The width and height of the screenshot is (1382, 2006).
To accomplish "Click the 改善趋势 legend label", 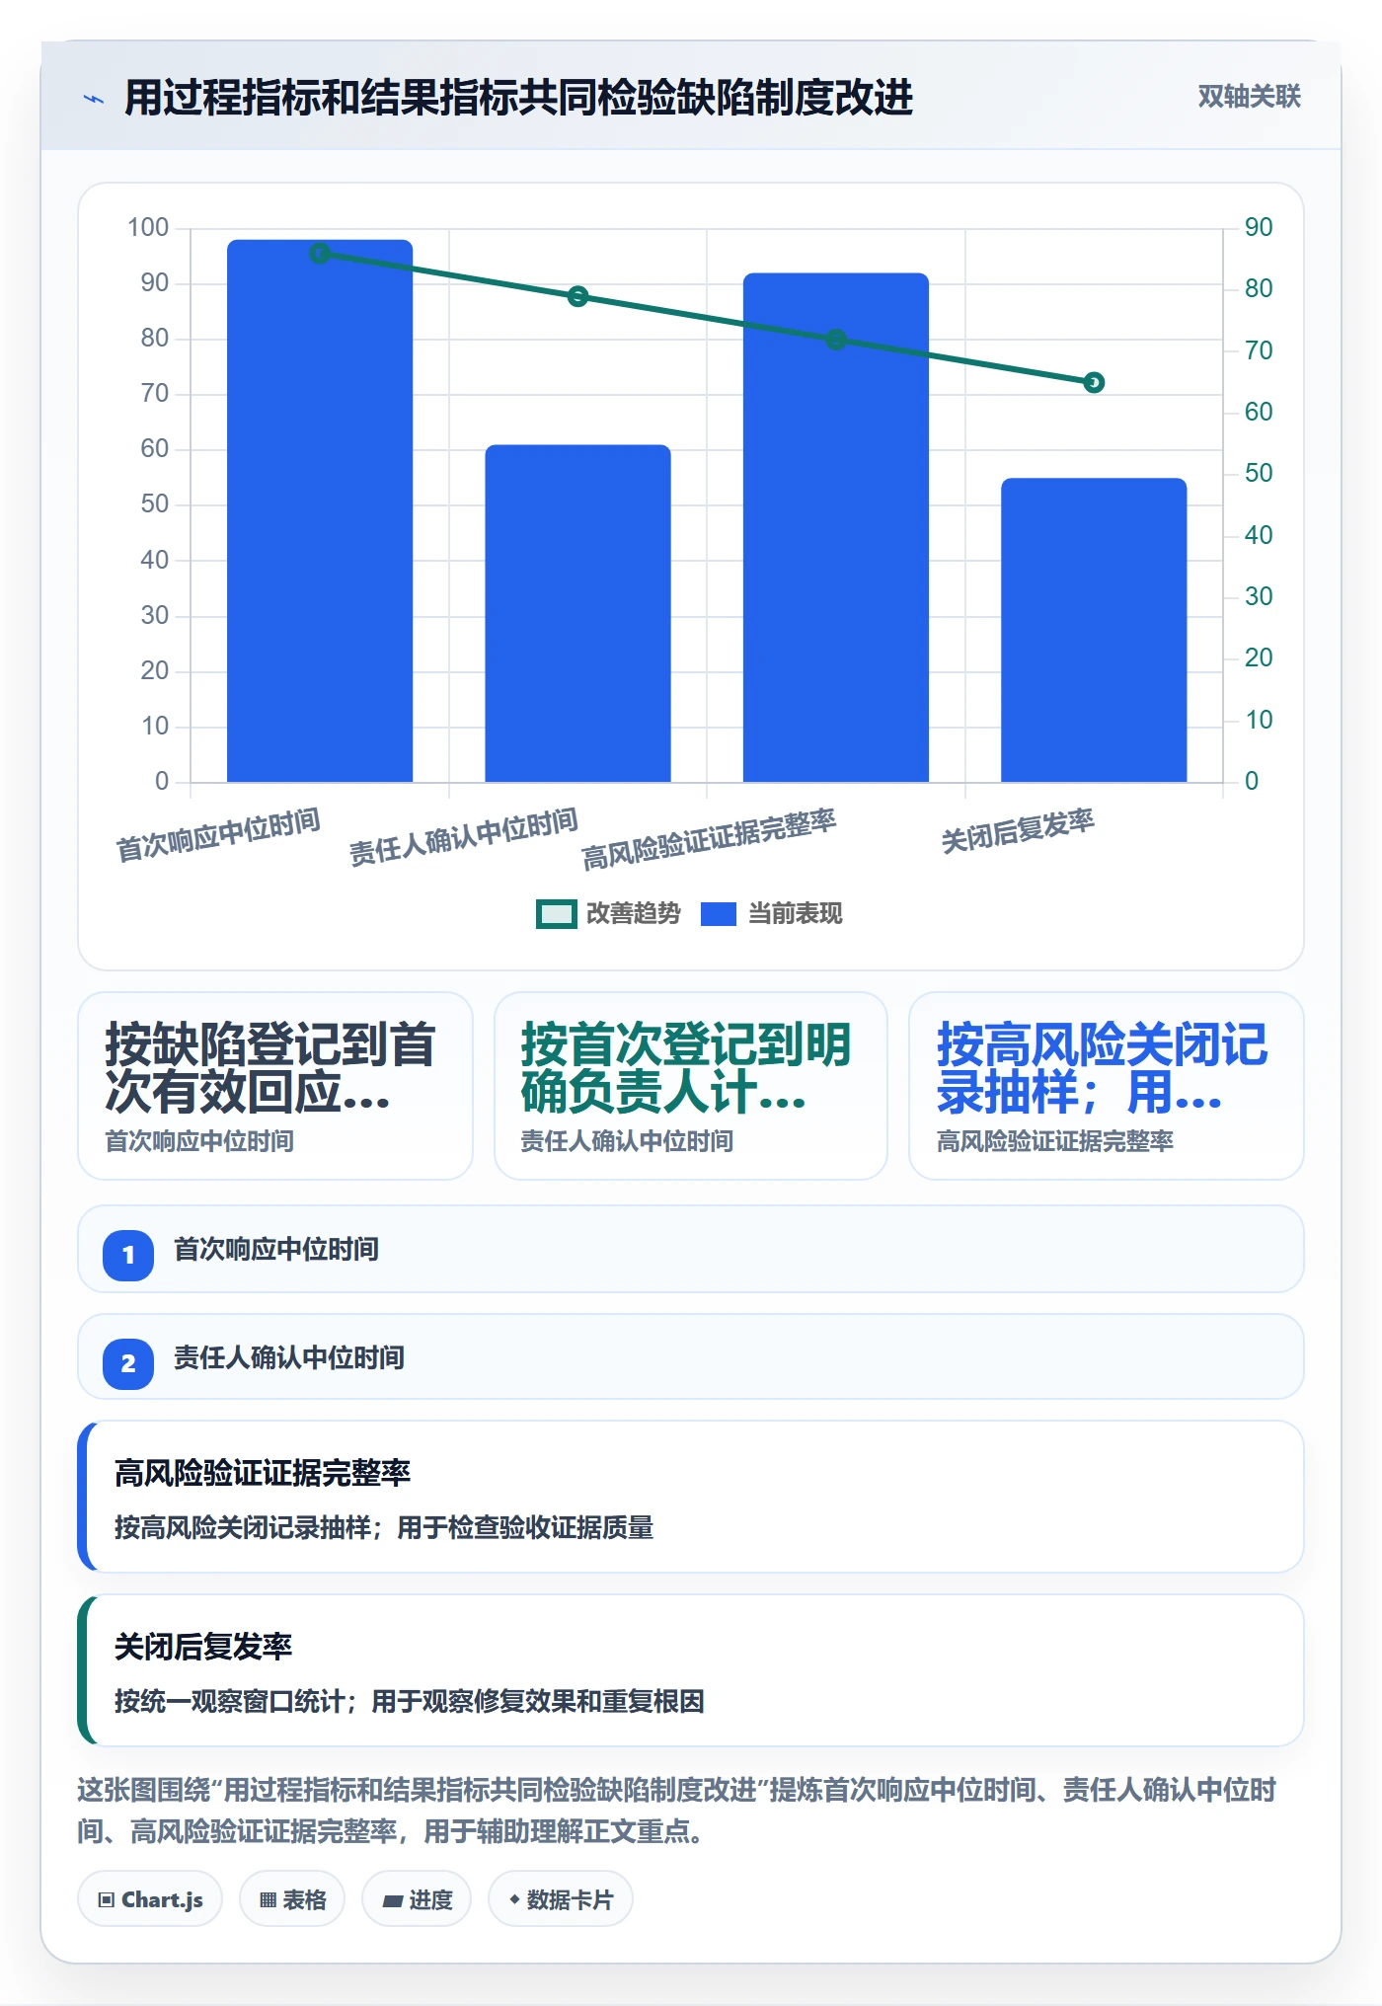I will coord(634,914).
